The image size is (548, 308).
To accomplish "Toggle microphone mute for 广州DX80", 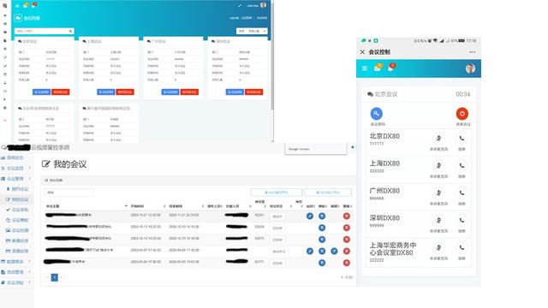I will click(x=438, y=193).
